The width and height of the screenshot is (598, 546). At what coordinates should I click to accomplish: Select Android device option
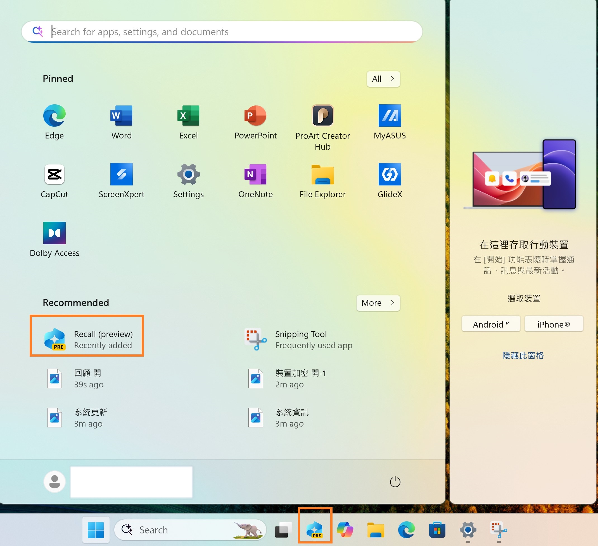491,324
